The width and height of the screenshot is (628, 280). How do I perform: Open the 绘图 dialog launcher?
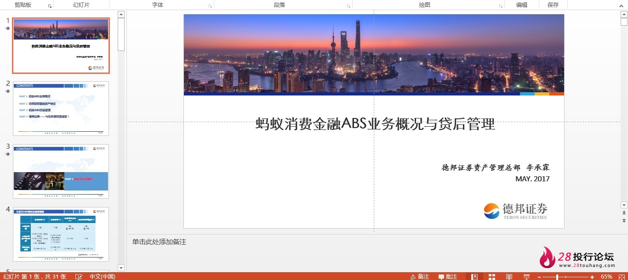pyautogui.click(x=501, y=6)
